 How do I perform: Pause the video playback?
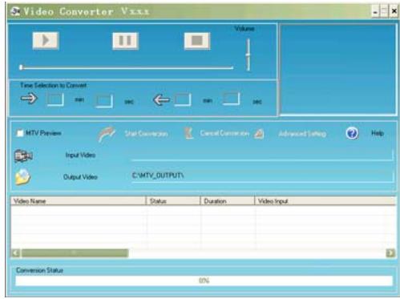[125, 41]
